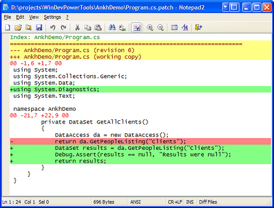Click the Open file folder icon

[18, 27]
